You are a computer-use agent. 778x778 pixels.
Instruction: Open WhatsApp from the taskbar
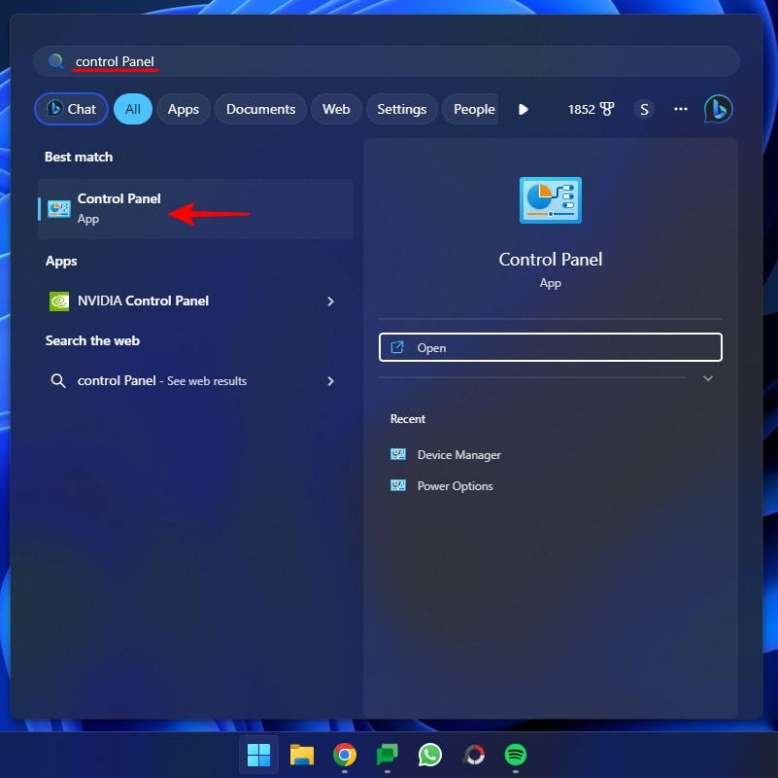pos(429,755)
